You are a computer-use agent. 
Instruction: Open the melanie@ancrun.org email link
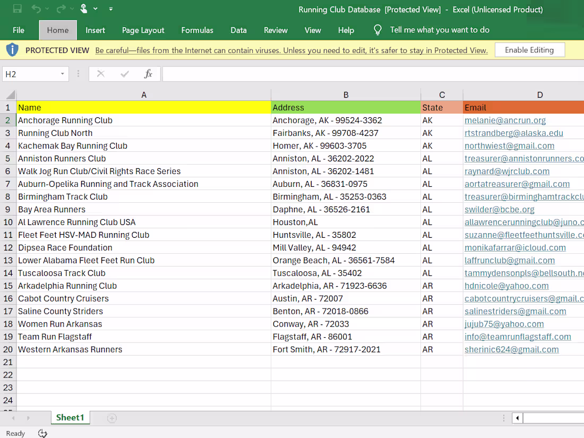tap(505, 121)
